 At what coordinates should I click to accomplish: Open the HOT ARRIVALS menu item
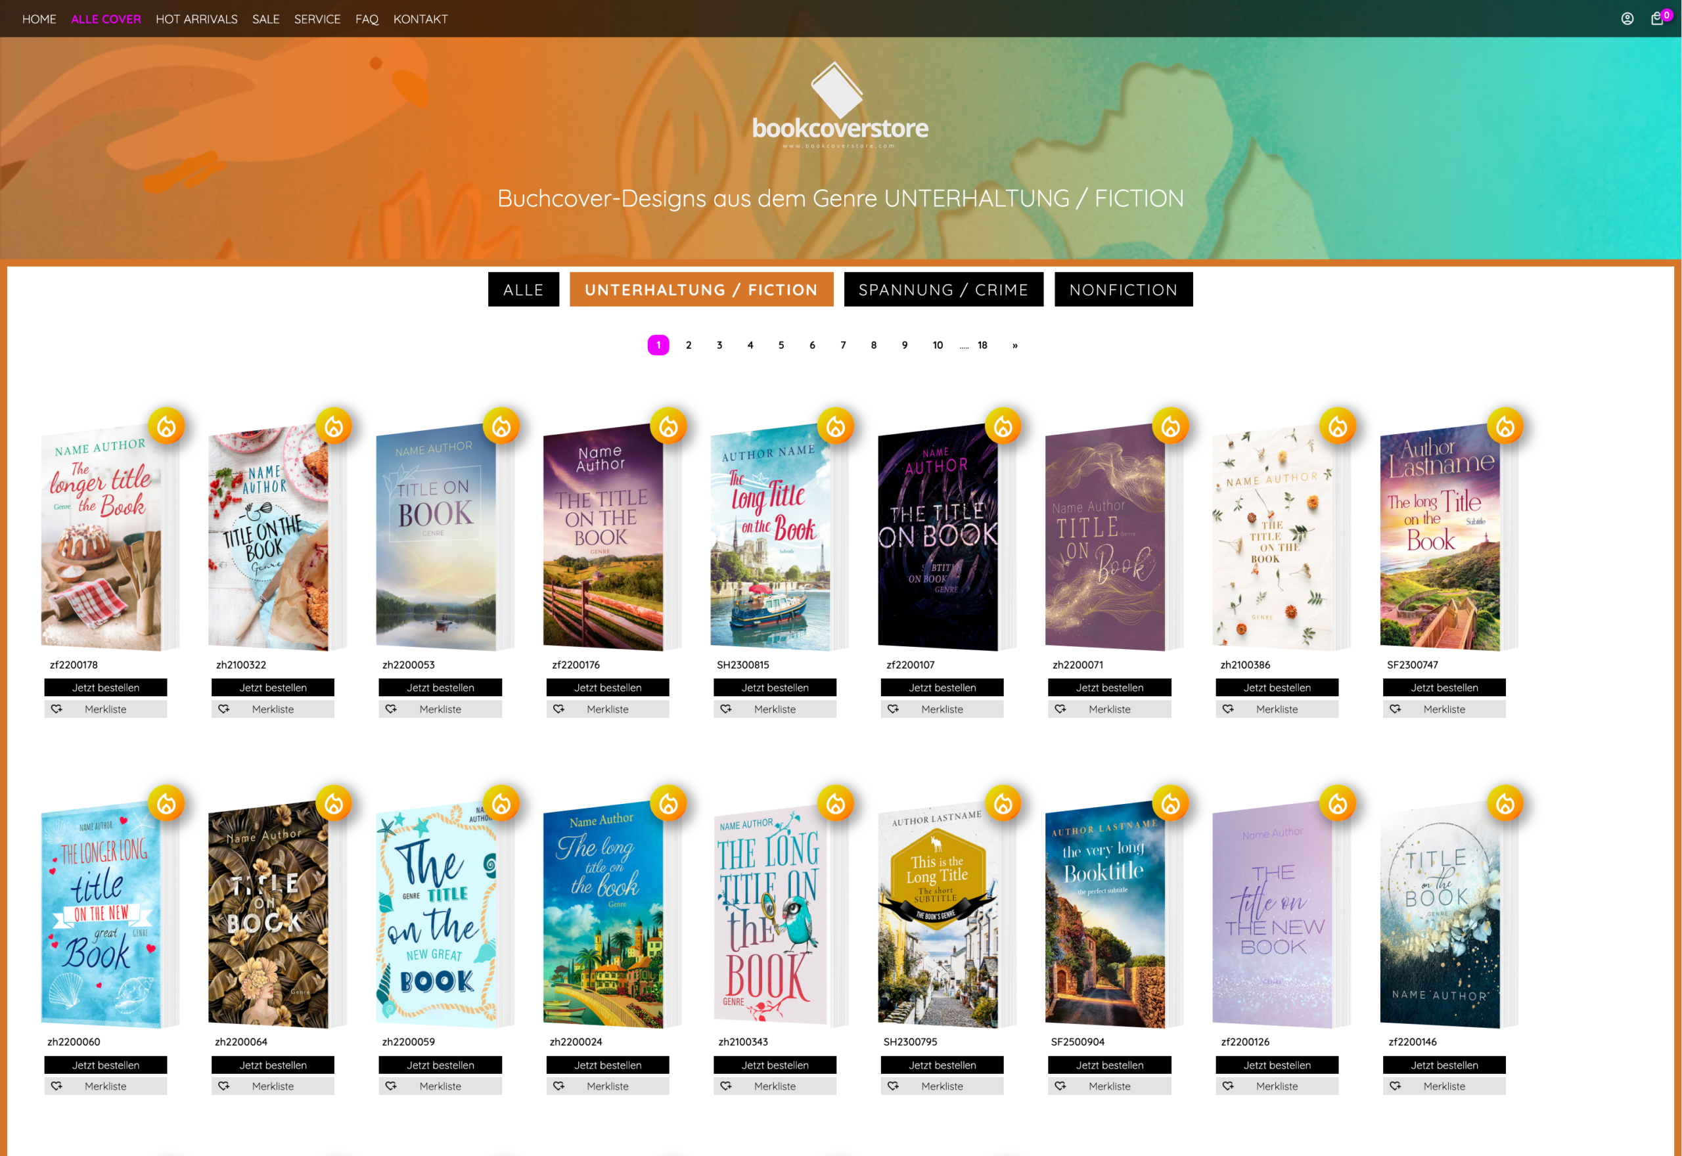point(196,19)
